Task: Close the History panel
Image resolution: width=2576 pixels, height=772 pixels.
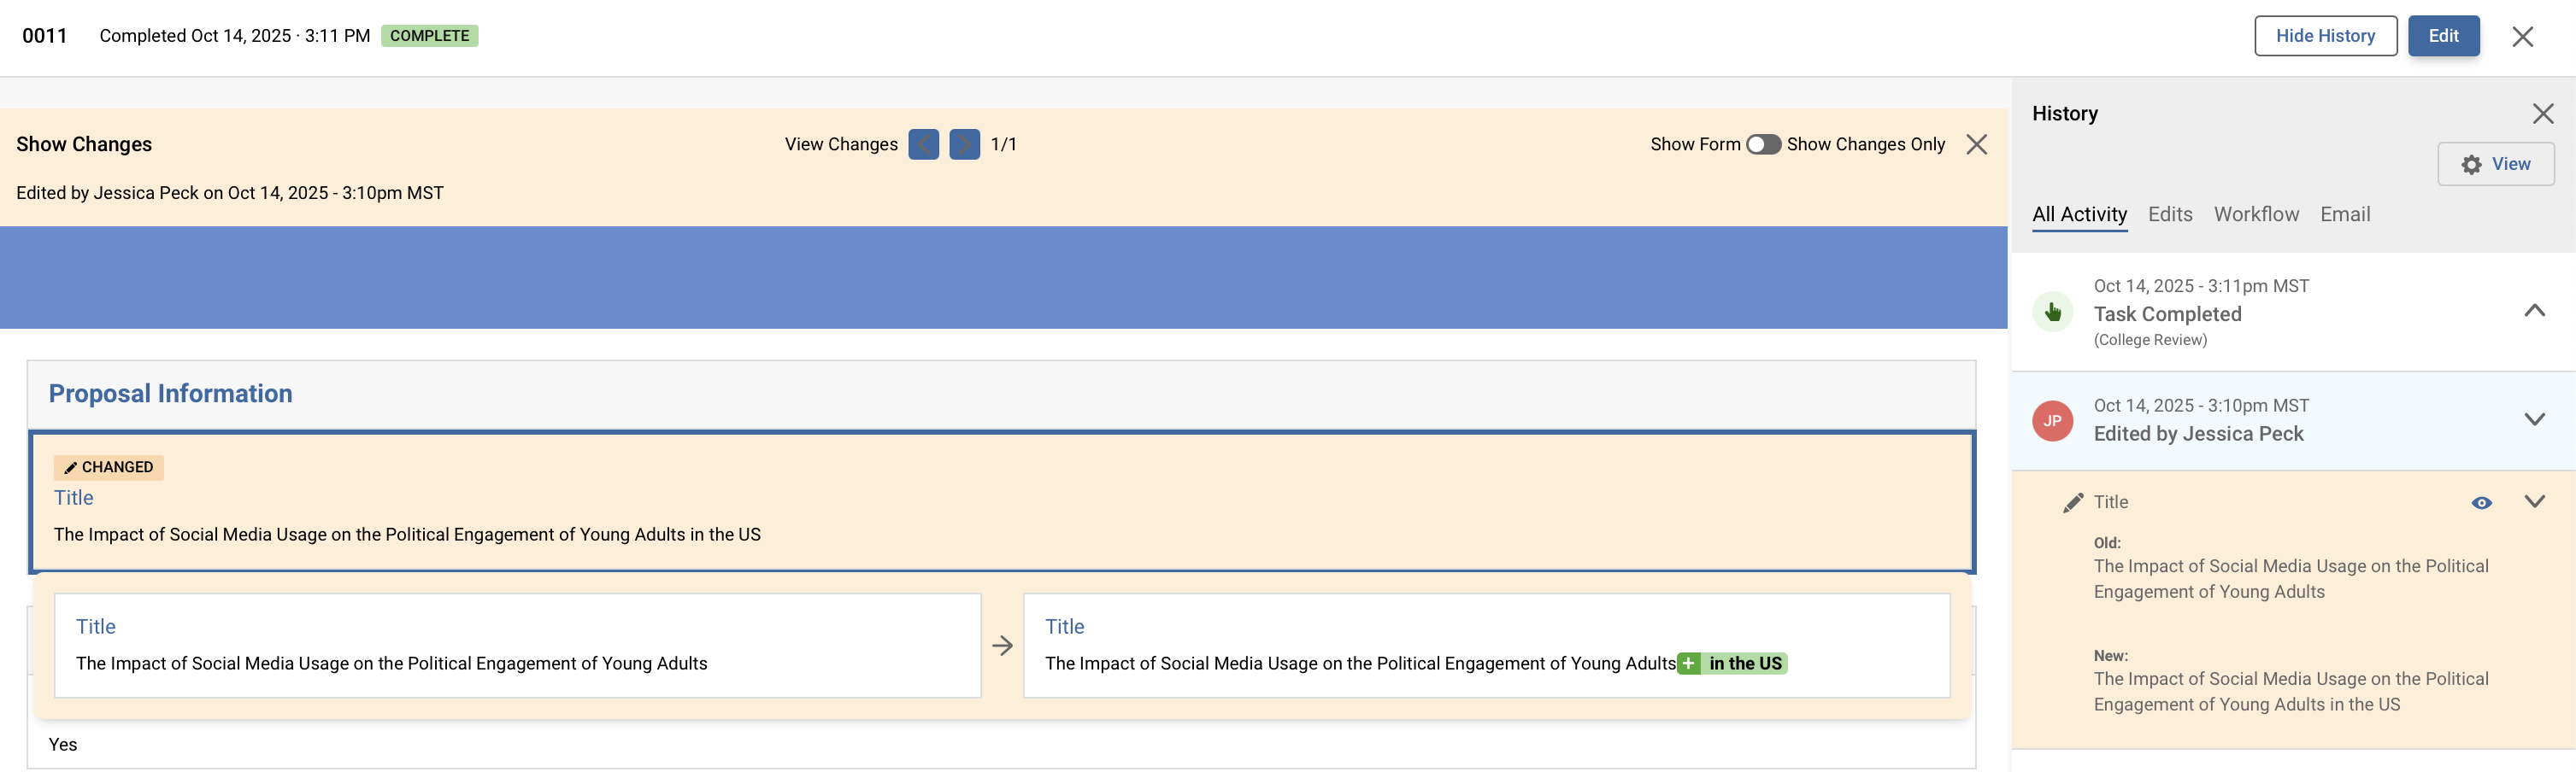Action: 2542,114
